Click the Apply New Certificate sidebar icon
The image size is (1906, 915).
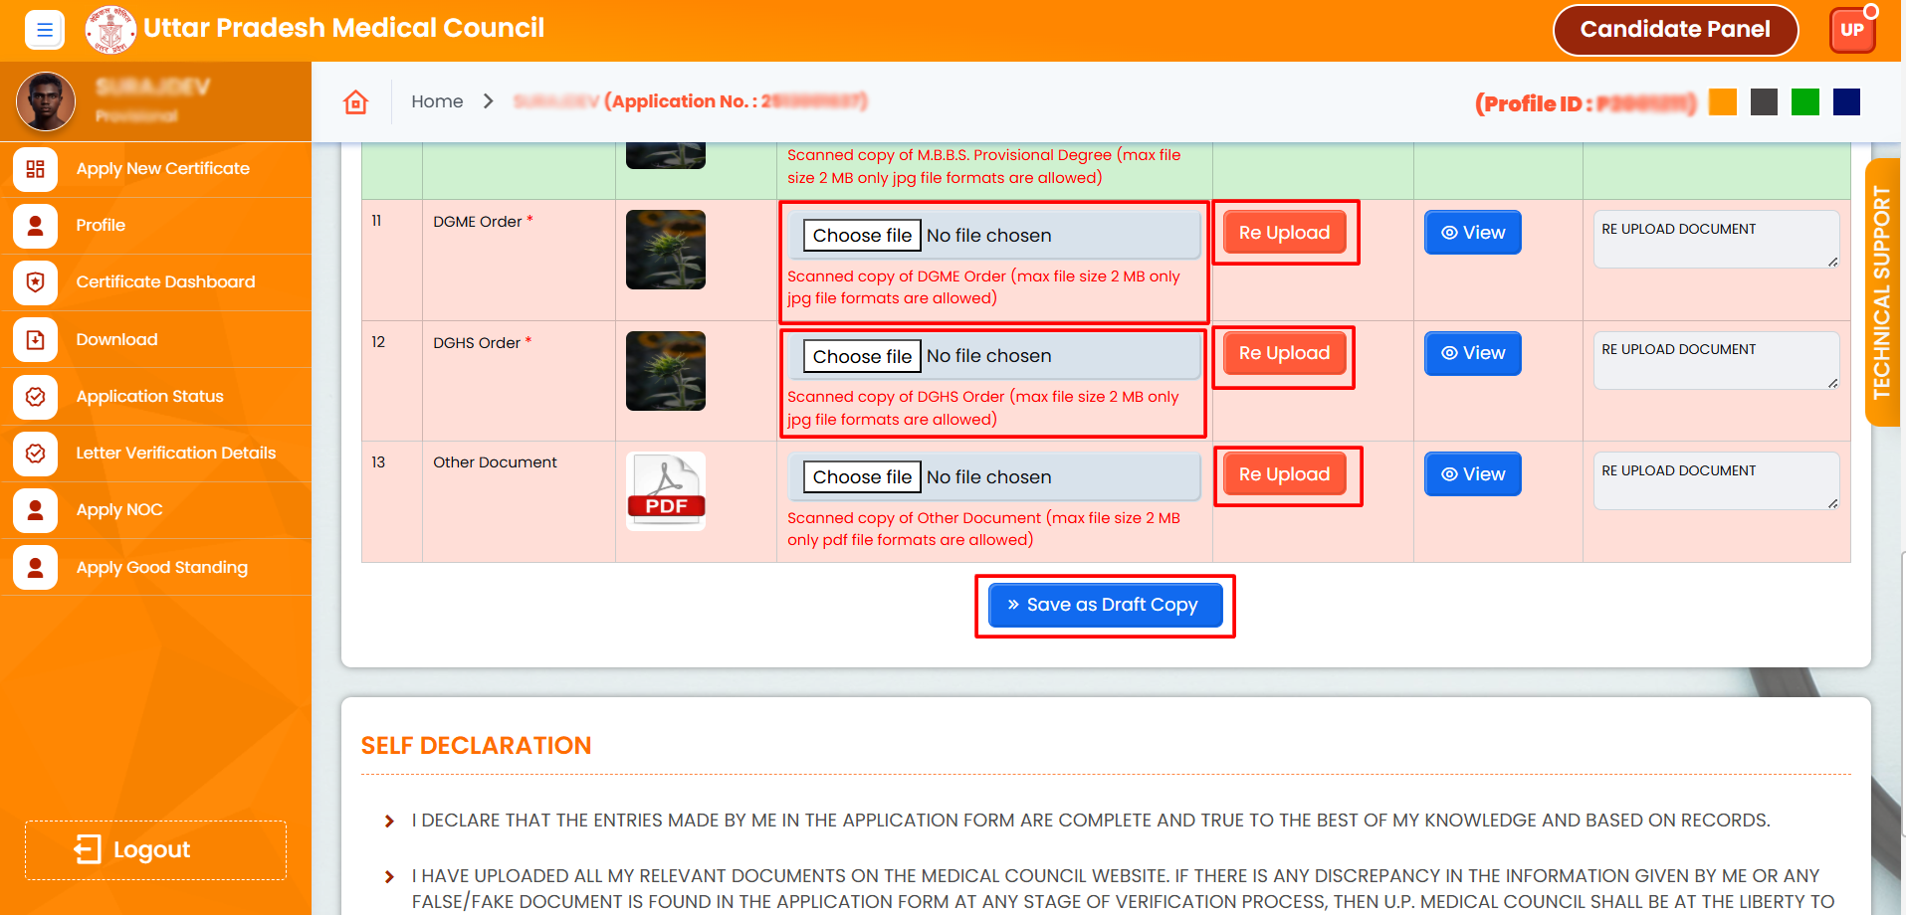click(36, 169)
